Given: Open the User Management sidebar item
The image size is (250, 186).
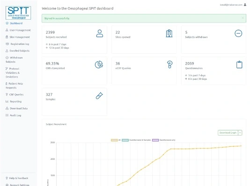Looking at the screenshot, I should coord(18,30).
